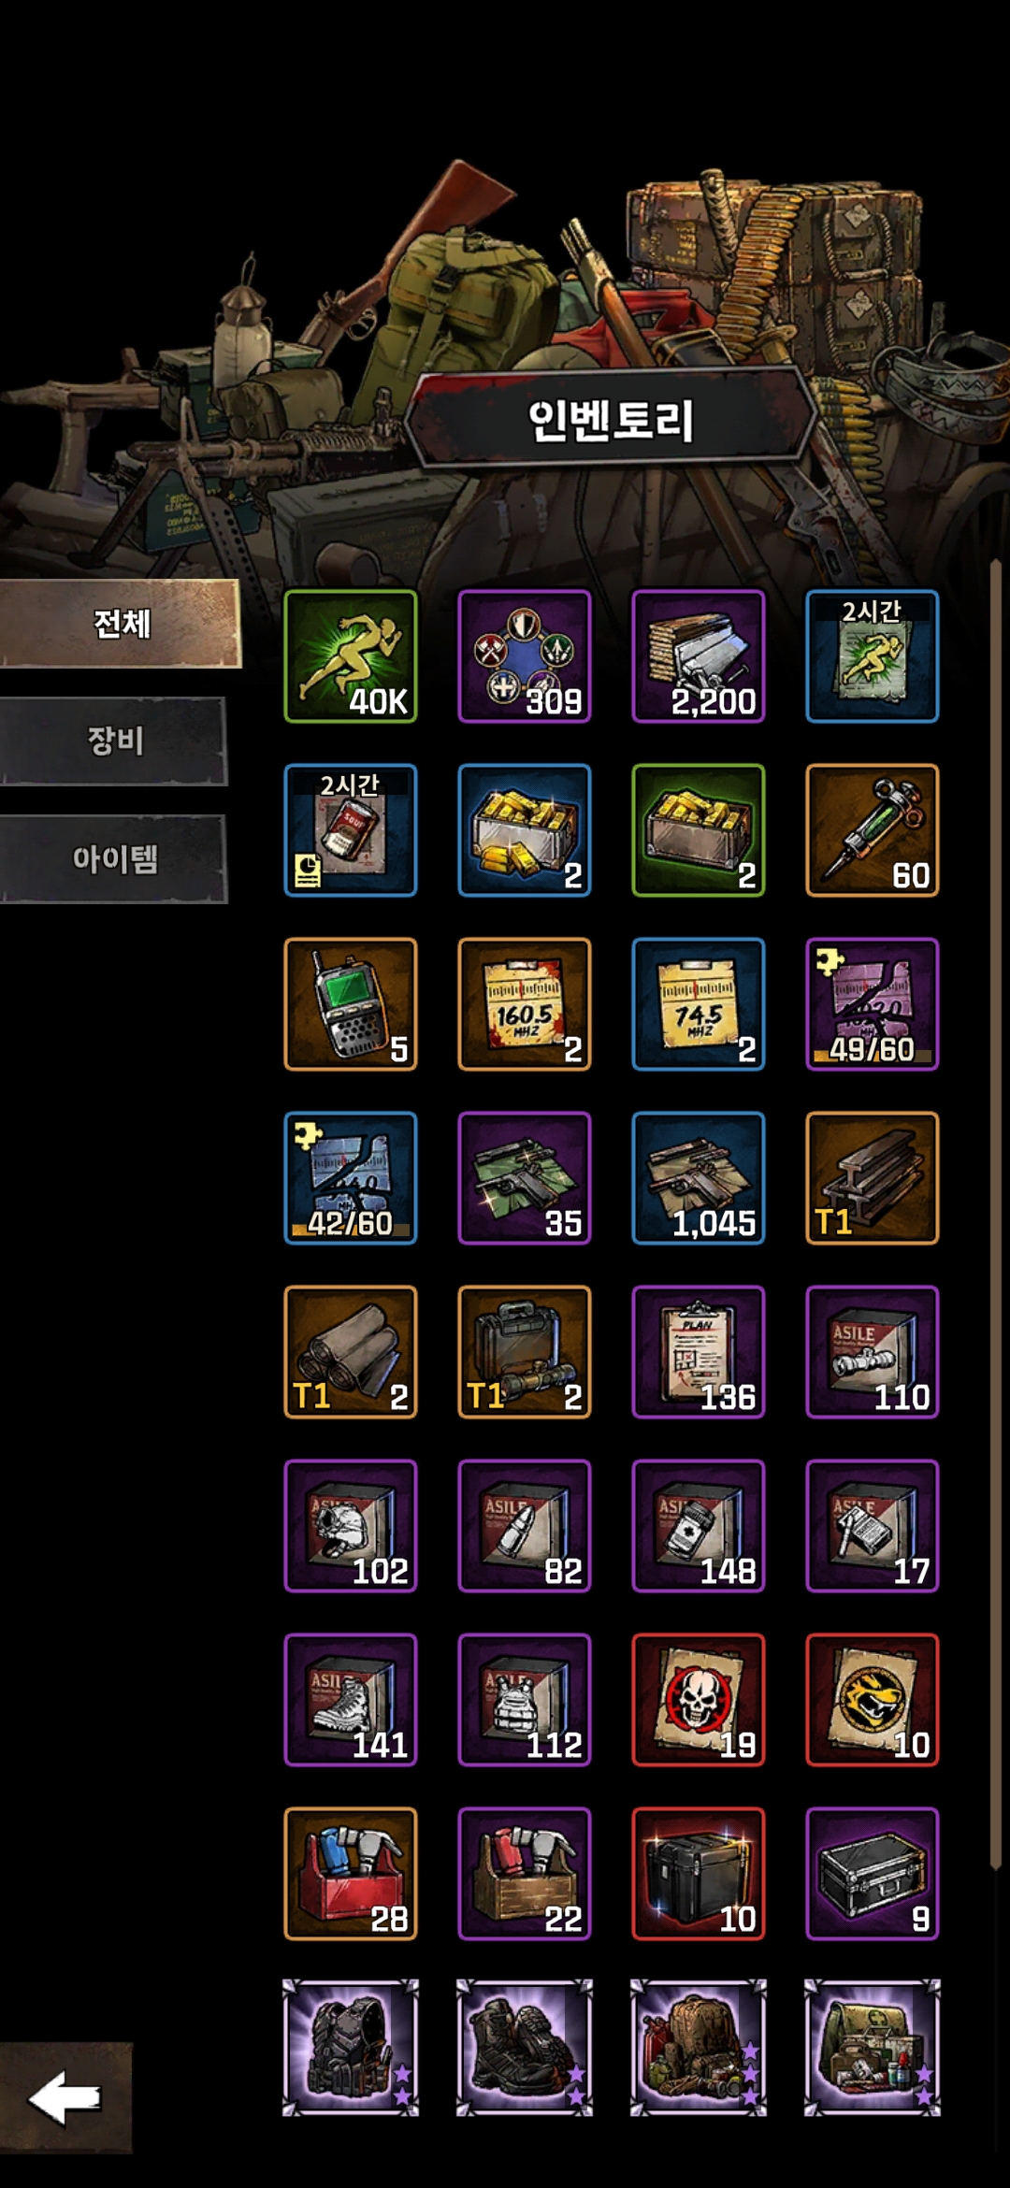The width and height of the screenshot is (1010, 2188).
Task: Open the syringe item with 60 count
Action: click(x=872, y=830)
